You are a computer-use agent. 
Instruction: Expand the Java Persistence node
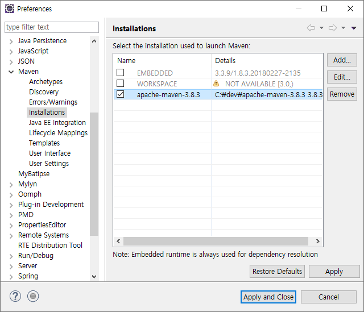point(11,41)
